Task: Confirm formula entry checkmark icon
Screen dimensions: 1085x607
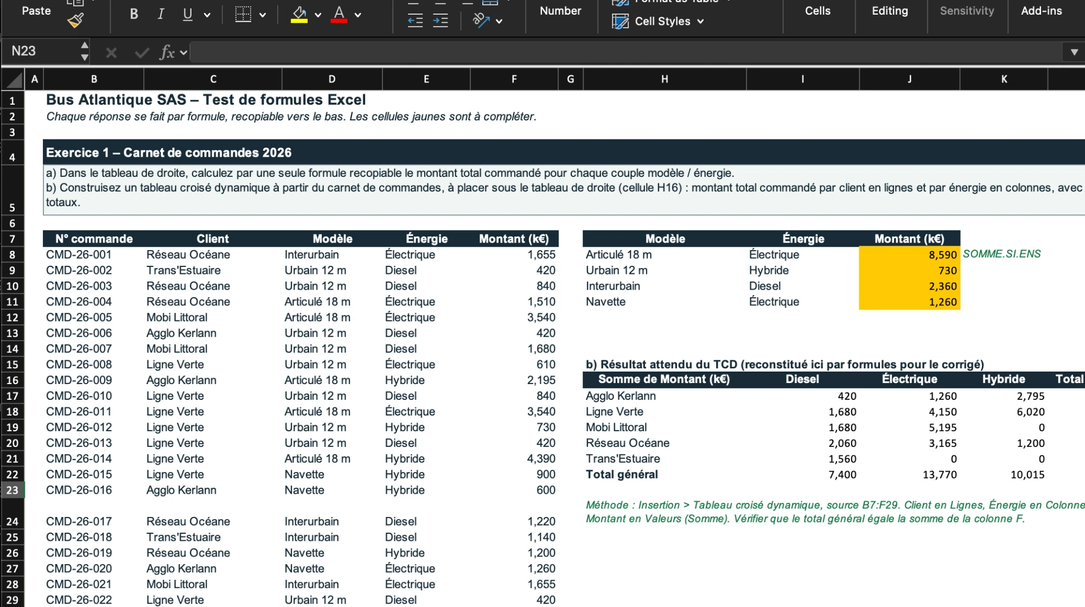Action: click(142, 53)
